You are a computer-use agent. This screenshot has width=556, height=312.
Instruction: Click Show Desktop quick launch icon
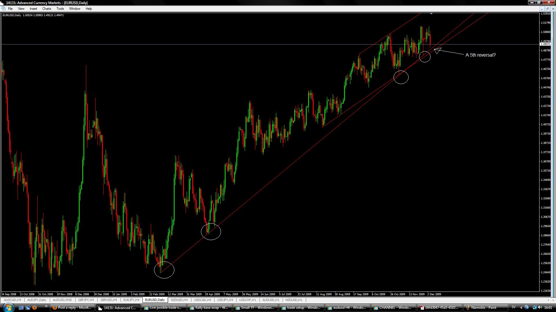(21, 308)
